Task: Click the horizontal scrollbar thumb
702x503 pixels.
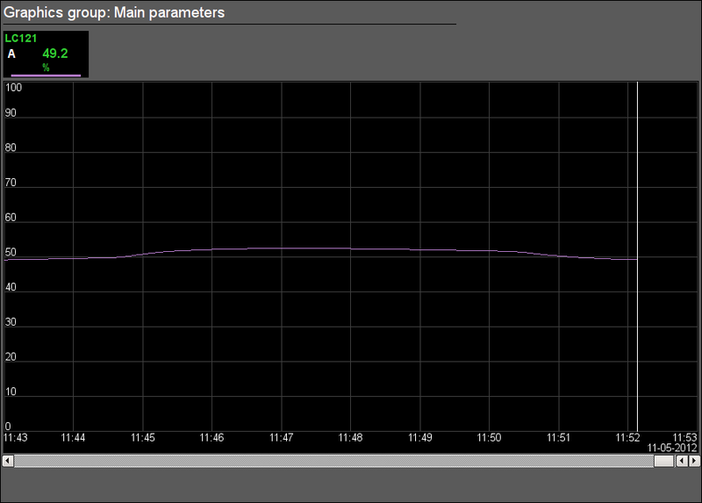Action: tap(664, 461)
